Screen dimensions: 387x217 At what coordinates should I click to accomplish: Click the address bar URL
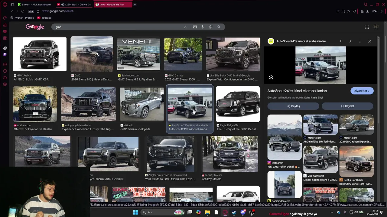pos(58,11)
